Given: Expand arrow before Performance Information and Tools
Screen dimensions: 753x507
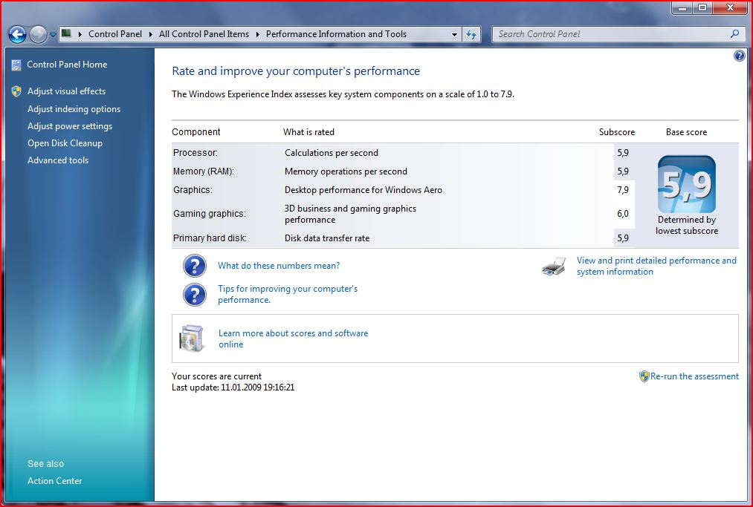Looking at the screenshot, I should click(x=257, y=35).
